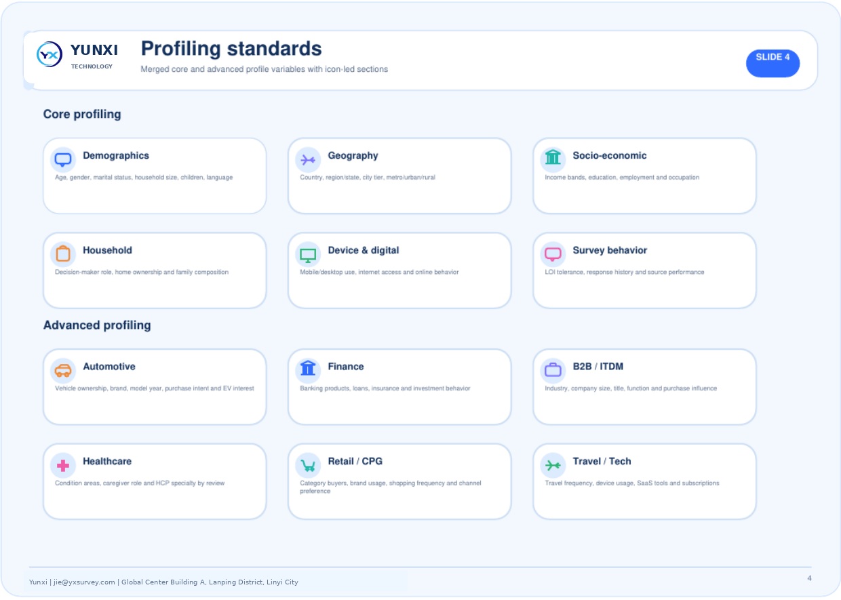Click the footer contact line with jie@yxsurvey.com

[163, 582]
